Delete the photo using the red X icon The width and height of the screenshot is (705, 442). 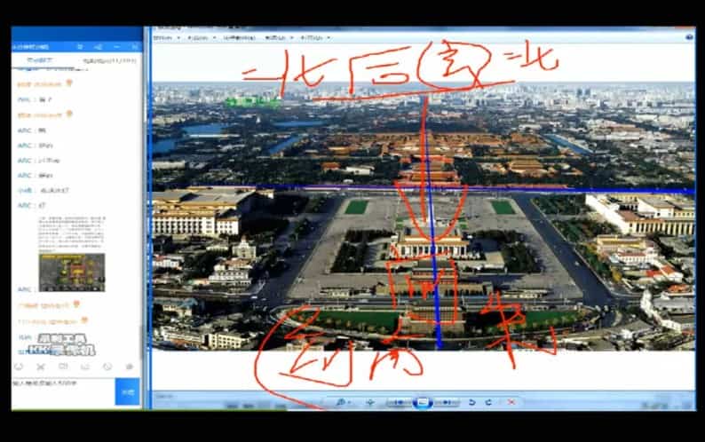511,402
